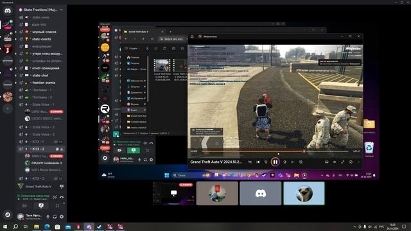Select Видео folder in streamed File Explorer

[x=134, y=110]
